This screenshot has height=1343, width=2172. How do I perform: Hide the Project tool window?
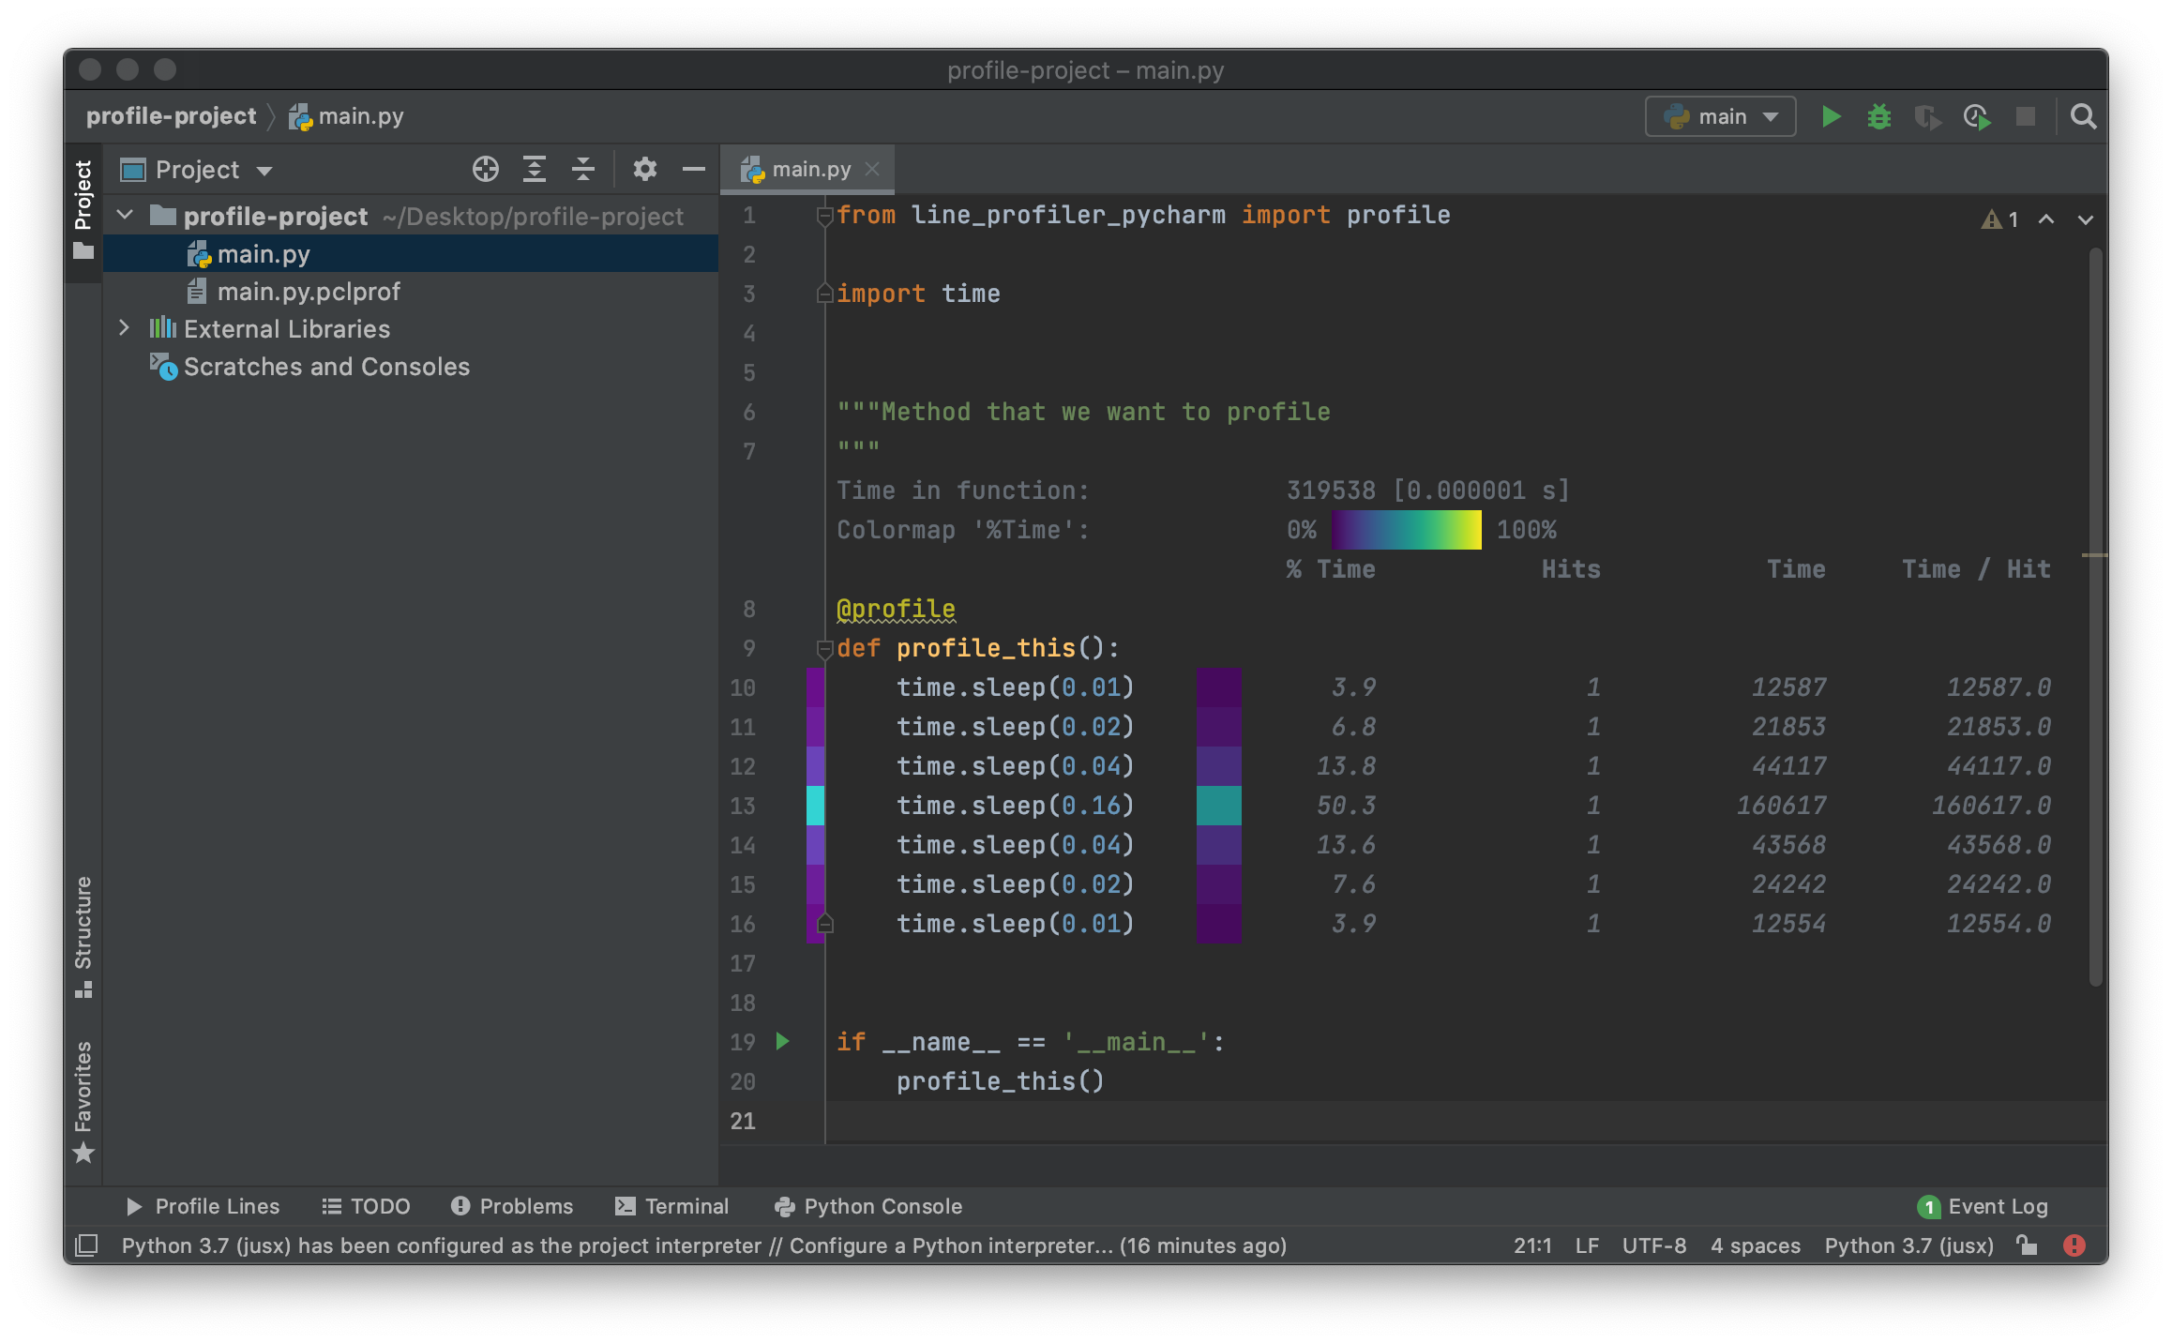tap(693, 169)
